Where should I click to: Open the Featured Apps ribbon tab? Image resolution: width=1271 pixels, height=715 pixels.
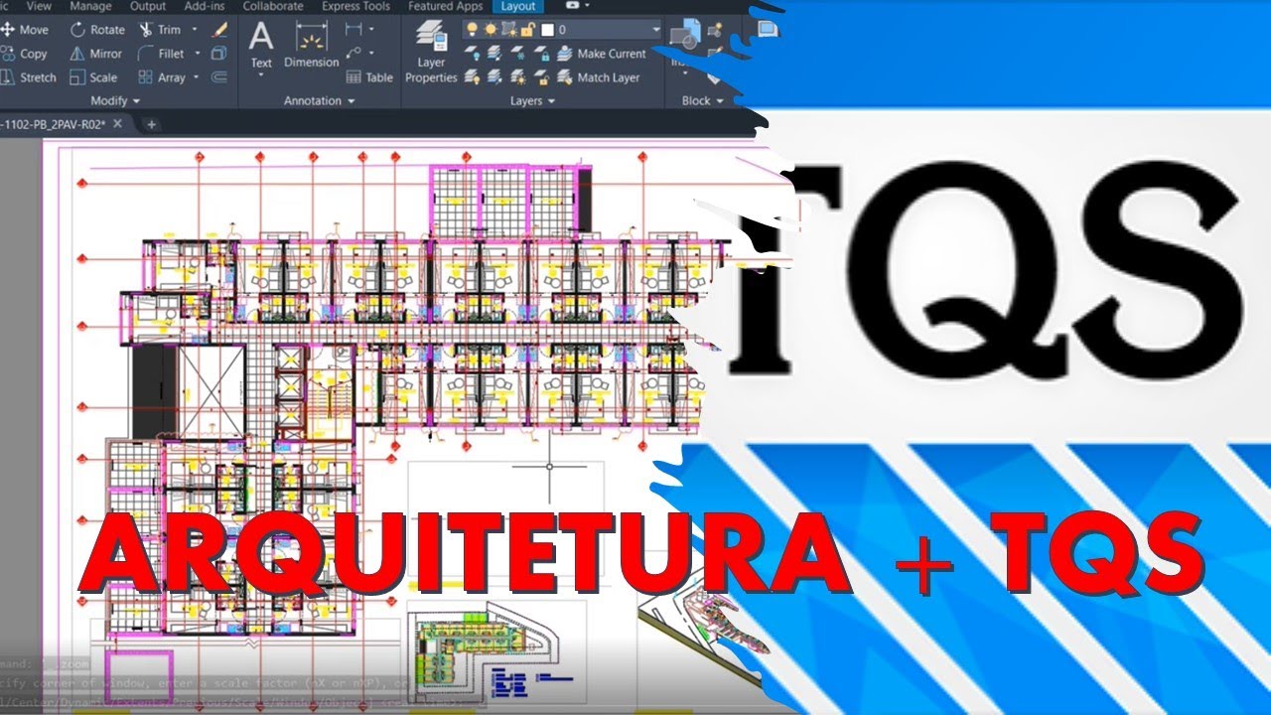[445, 6]
